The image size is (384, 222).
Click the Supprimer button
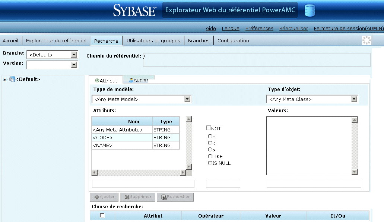coord(138,197)
